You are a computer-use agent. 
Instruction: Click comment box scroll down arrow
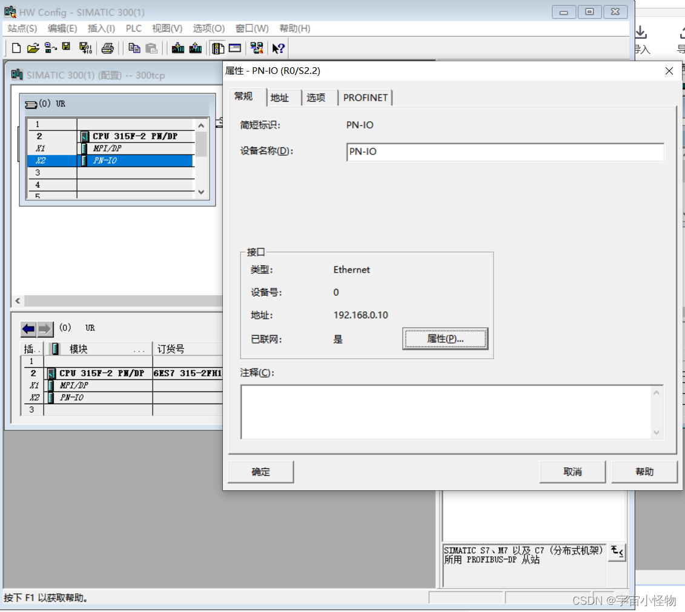[656, 432]
